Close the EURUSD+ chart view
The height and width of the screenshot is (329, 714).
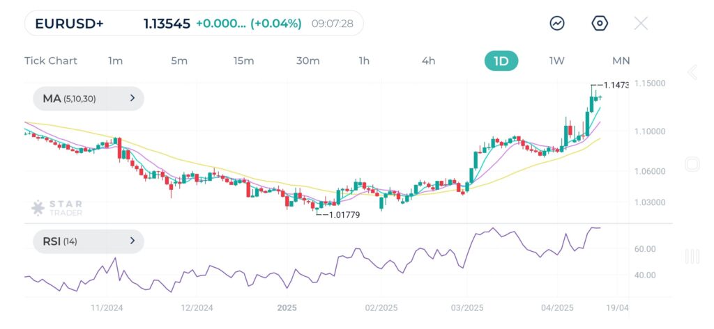(x=641, y=24)
